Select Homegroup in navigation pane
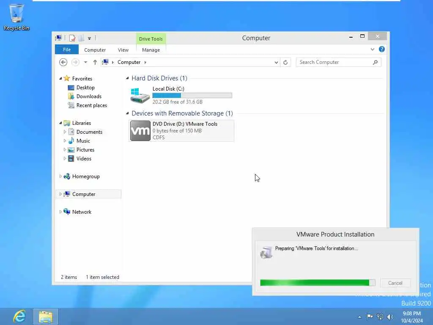Image resolution: width=433 pixels, height=325 pixels. click(x=86, y=176)
